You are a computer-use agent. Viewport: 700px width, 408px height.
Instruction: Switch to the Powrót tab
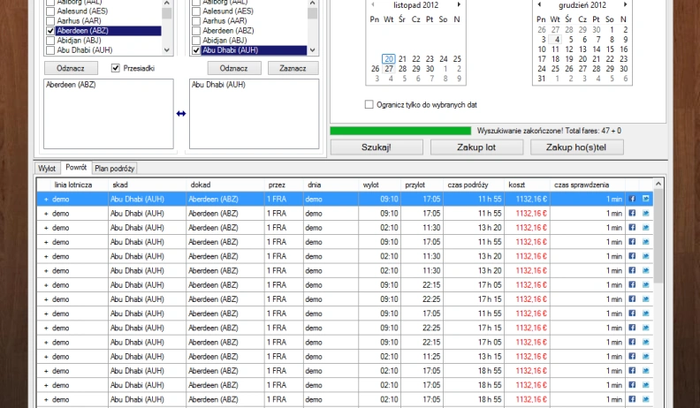click(x=76, y=167)
